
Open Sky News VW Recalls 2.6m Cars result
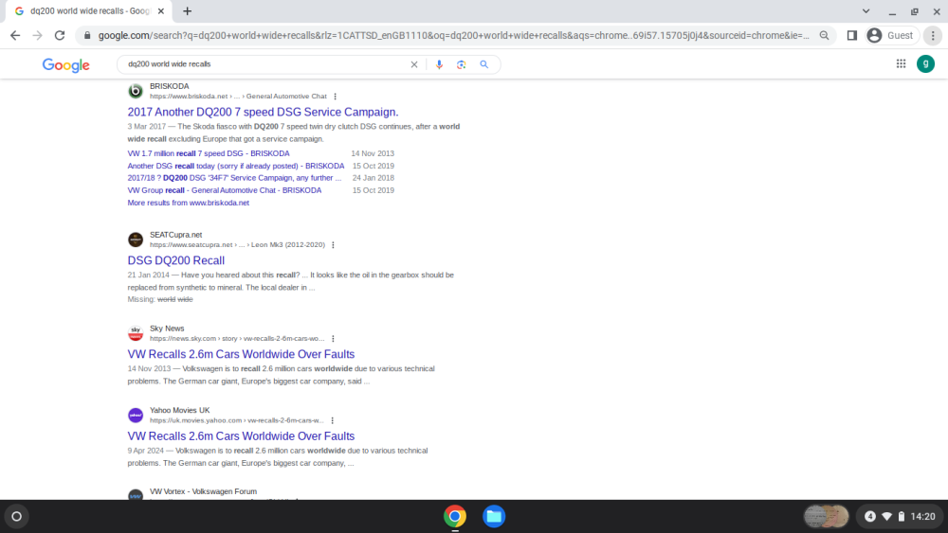241,354
